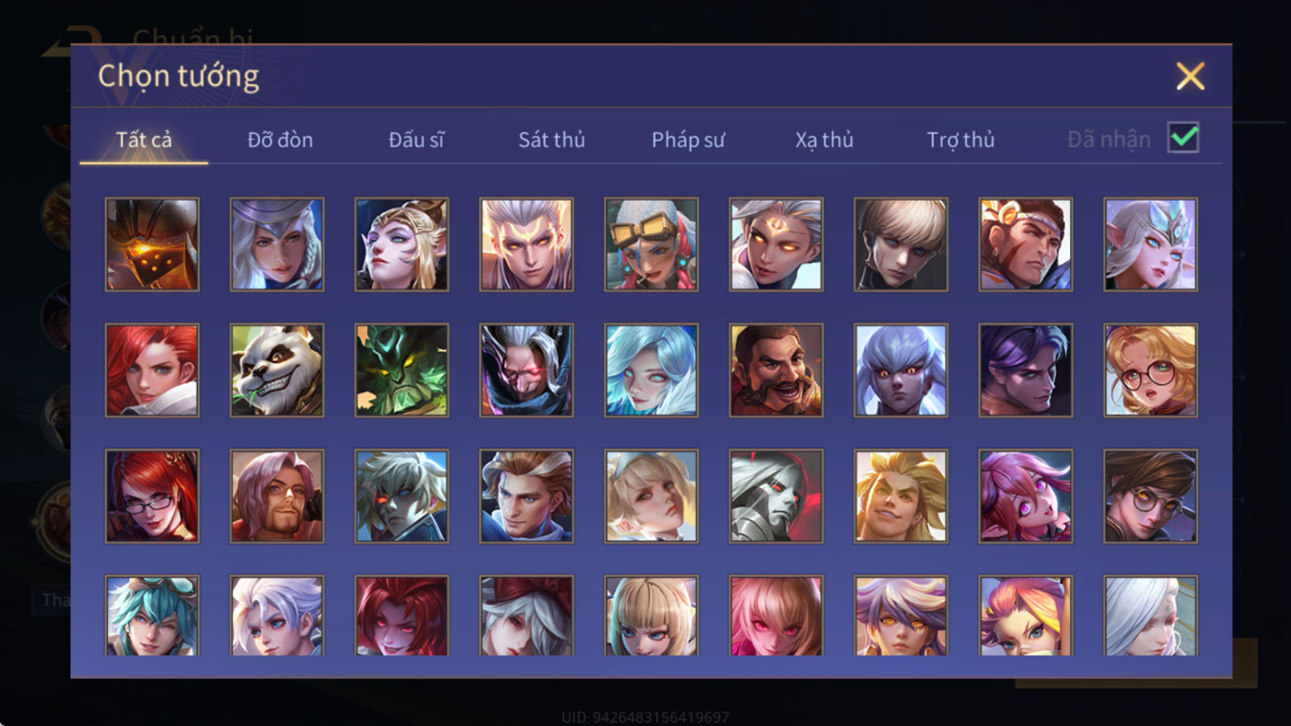1291x726 pixels.
Task: Toggle the Đã nhận checkbox
Action: [x=1183, y=138]
